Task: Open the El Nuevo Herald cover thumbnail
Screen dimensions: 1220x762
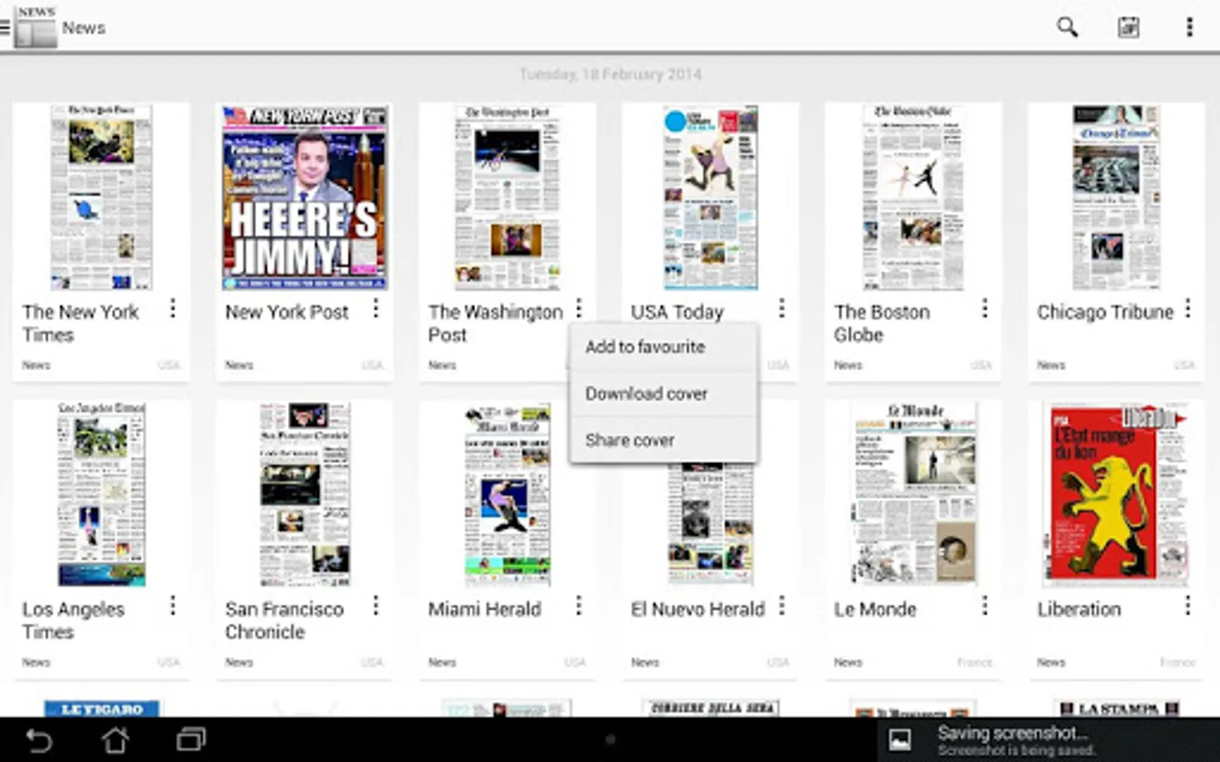Action: (x=711, y=525)
